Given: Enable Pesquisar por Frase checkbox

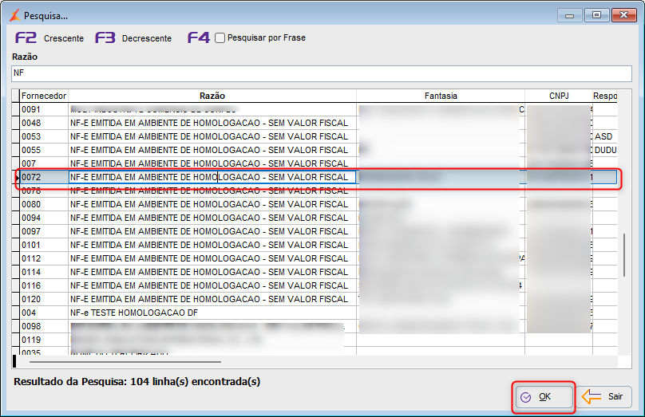Looking at the screenshot, I should coord(220,38).
